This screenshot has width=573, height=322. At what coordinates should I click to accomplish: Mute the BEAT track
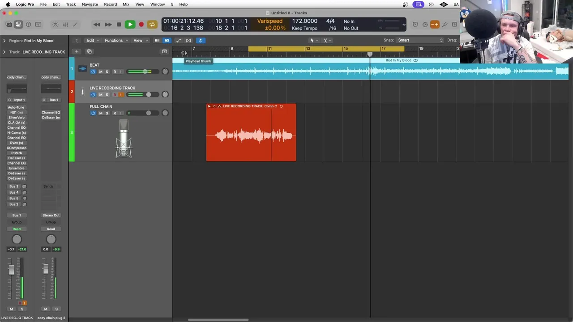100,72
